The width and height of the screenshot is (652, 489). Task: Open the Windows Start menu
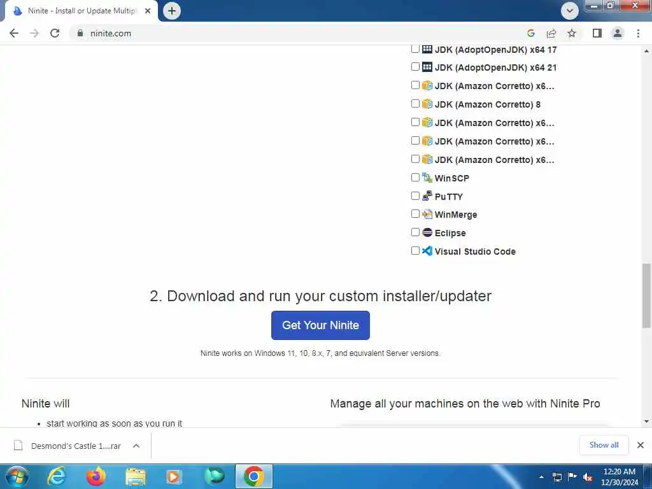(17, 476)
